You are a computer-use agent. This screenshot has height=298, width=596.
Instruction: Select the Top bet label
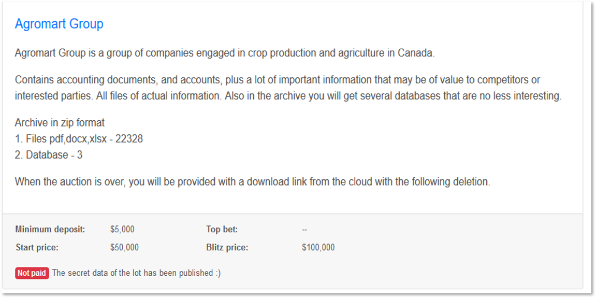[x=222, y=230]
